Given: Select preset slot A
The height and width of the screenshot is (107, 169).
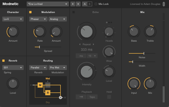Looking at the screenshot, I should [x=85, y=4].
